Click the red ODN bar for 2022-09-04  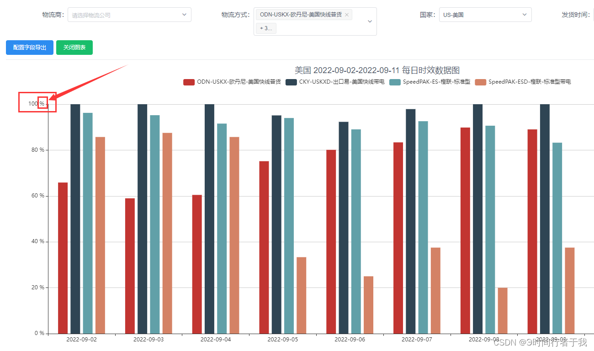pos(197,265)
